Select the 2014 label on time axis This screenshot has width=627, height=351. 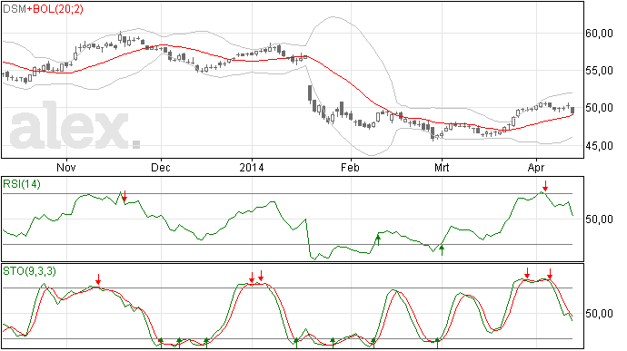252,167
